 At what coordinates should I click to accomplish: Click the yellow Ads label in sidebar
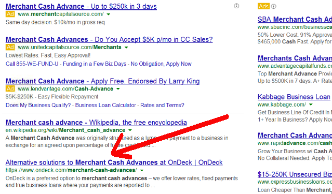tap(263, 6)
